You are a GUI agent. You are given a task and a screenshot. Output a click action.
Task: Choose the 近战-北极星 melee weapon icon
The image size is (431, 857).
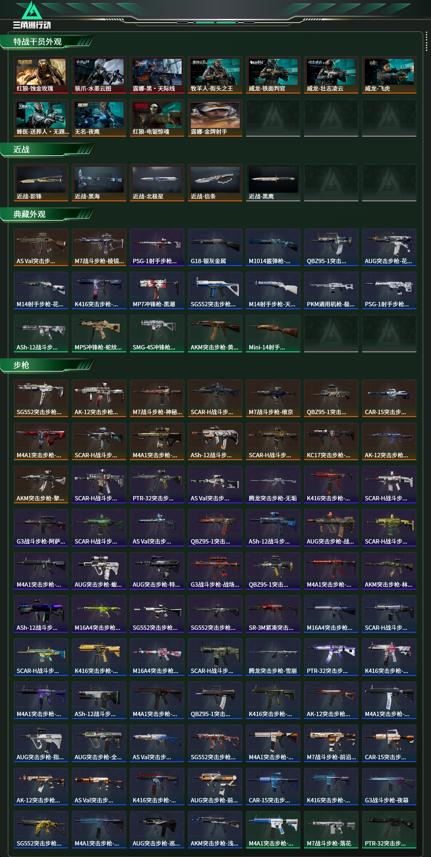tap(157, 182)
